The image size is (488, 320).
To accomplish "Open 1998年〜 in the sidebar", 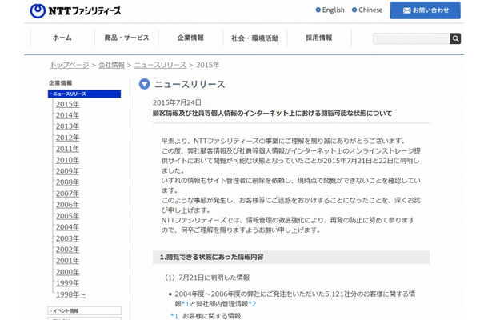I will tap(70, 294).
